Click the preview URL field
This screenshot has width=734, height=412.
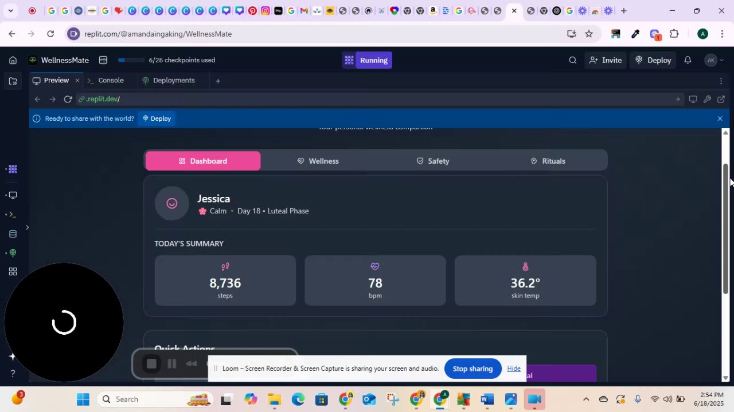378,99
